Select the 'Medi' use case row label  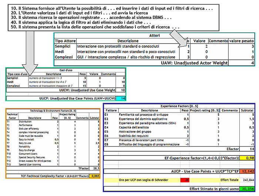click(10, 82)
